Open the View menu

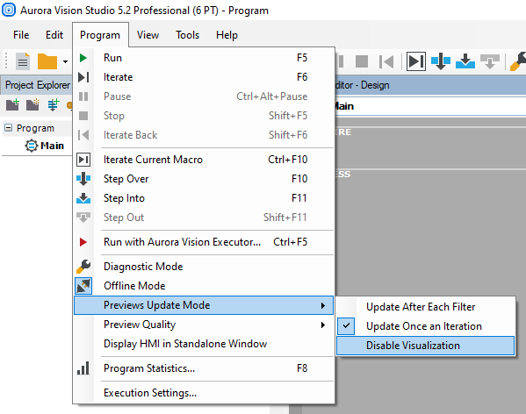[x=148, y=35]
